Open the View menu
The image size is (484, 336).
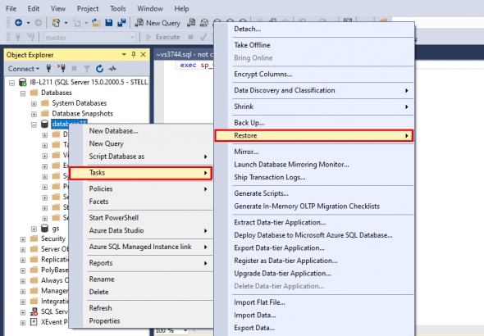pos(58,8)
